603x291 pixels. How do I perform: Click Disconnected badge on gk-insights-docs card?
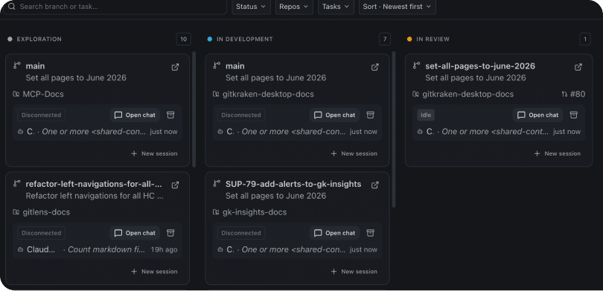(241, 233)
